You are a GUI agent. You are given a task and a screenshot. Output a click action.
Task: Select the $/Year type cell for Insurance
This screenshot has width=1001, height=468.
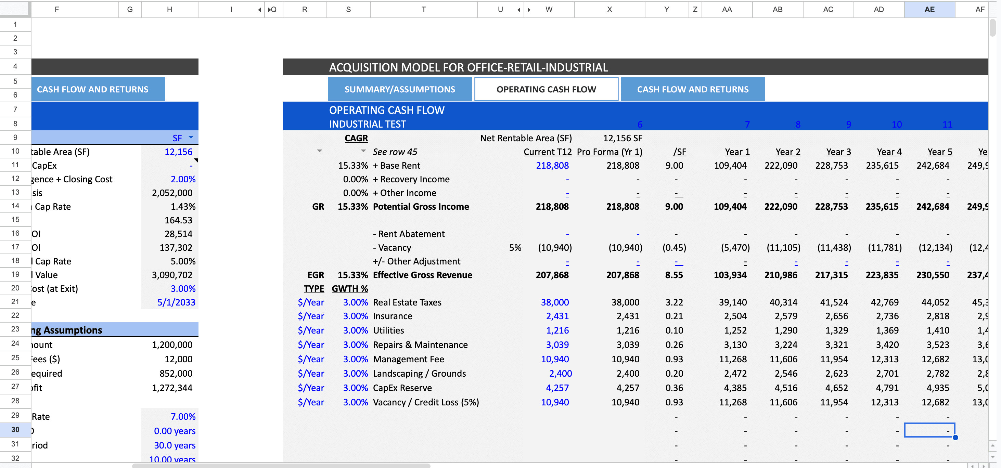coord(310,316)
